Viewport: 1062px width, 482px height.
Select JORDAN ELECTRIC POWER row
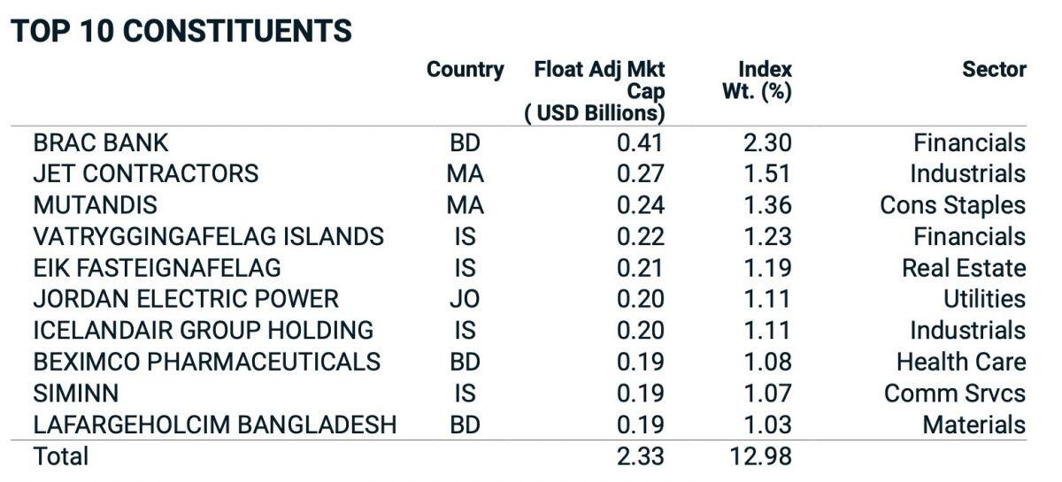point(186,299)
